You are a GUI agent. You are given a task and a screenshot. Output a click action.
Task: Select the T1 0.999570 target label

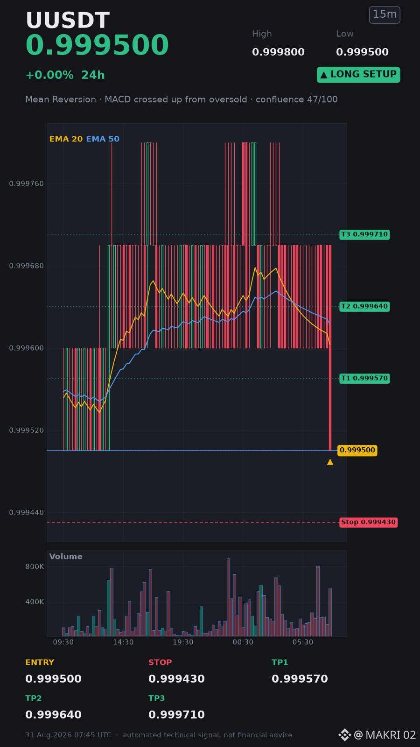(364, 378)
